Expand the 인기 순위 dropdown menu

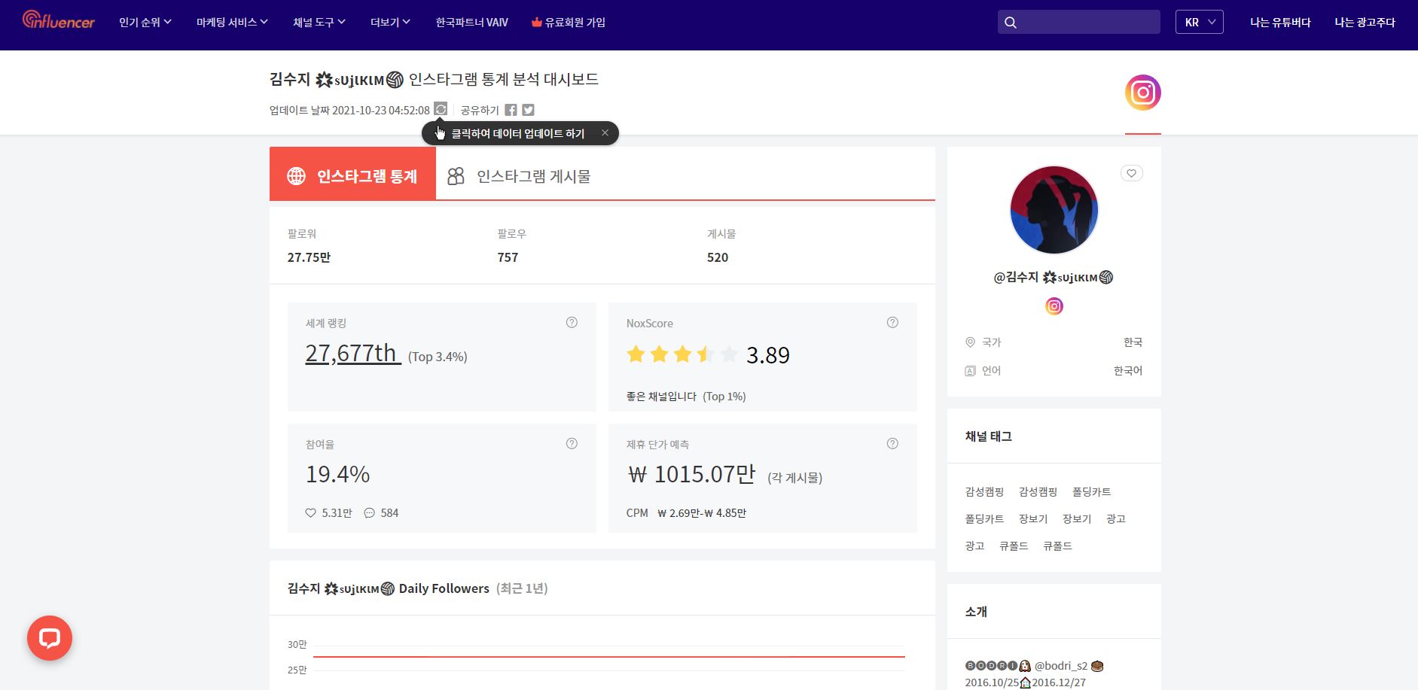[145, 23]
